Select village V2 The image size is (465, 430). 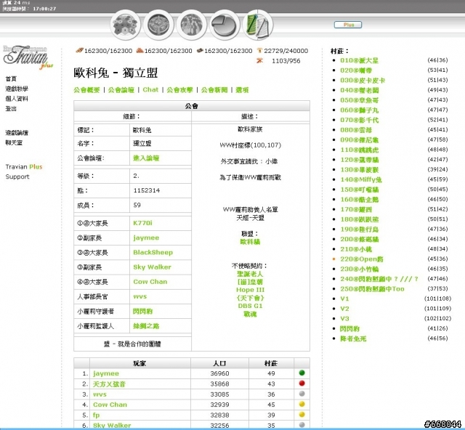click(x=344, y=309)
